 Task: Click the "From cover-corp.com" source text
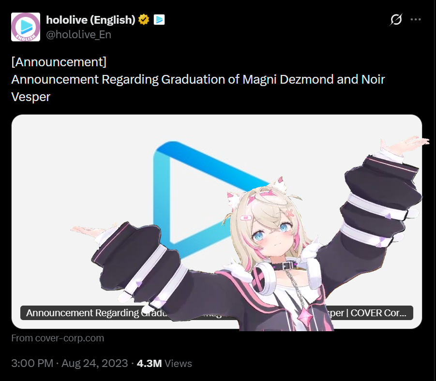click(58, 338)
